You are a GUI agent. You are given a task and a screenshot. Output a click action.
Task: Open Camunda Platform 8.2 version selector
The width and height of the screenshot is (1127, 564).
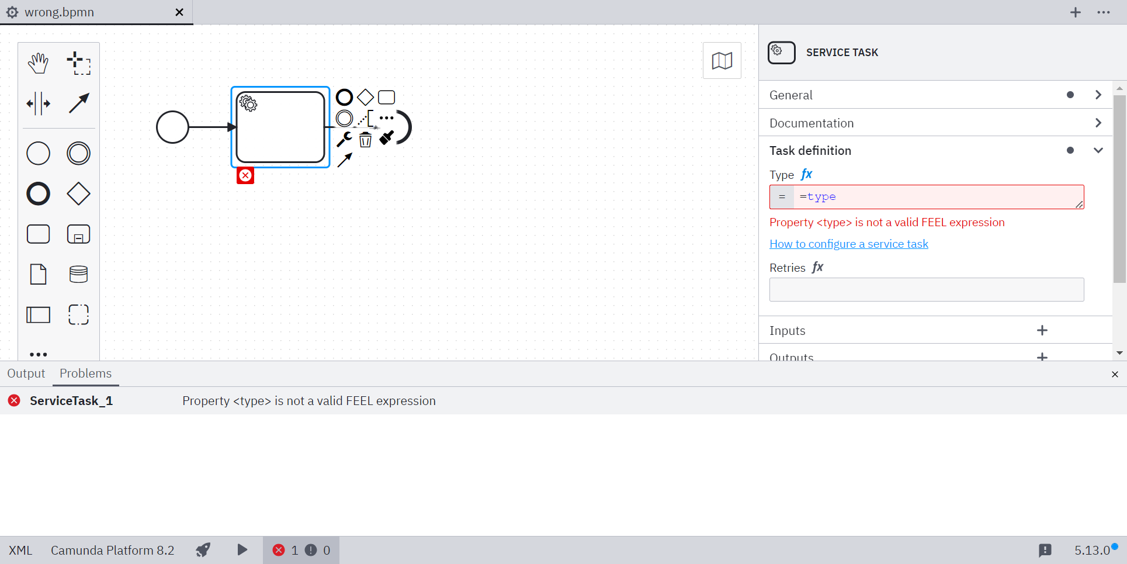113,551
